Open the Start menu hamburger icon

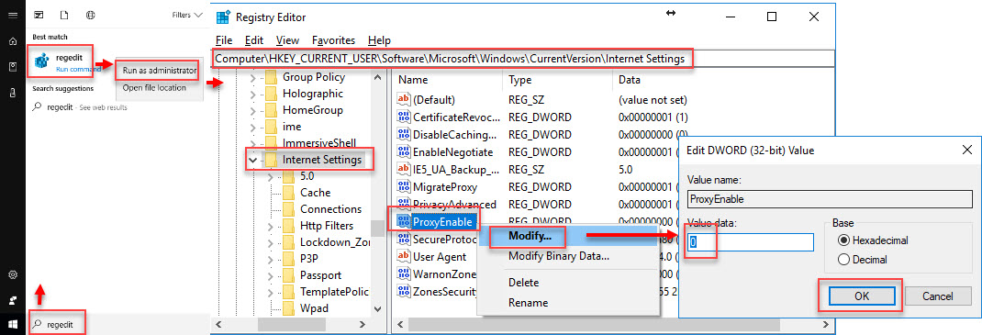point(13,15)
